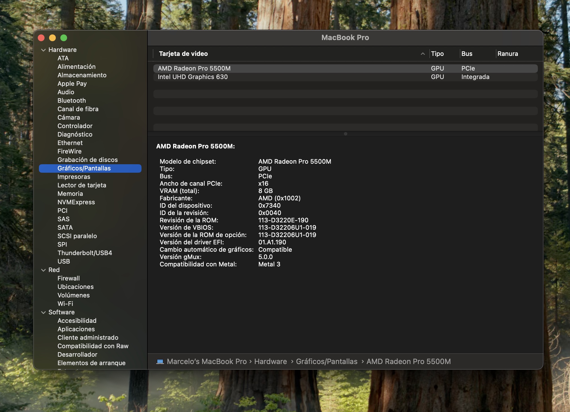
Task: Select Thunderbolt/USB4 sidebar item
Action: (x=85, y=253)
